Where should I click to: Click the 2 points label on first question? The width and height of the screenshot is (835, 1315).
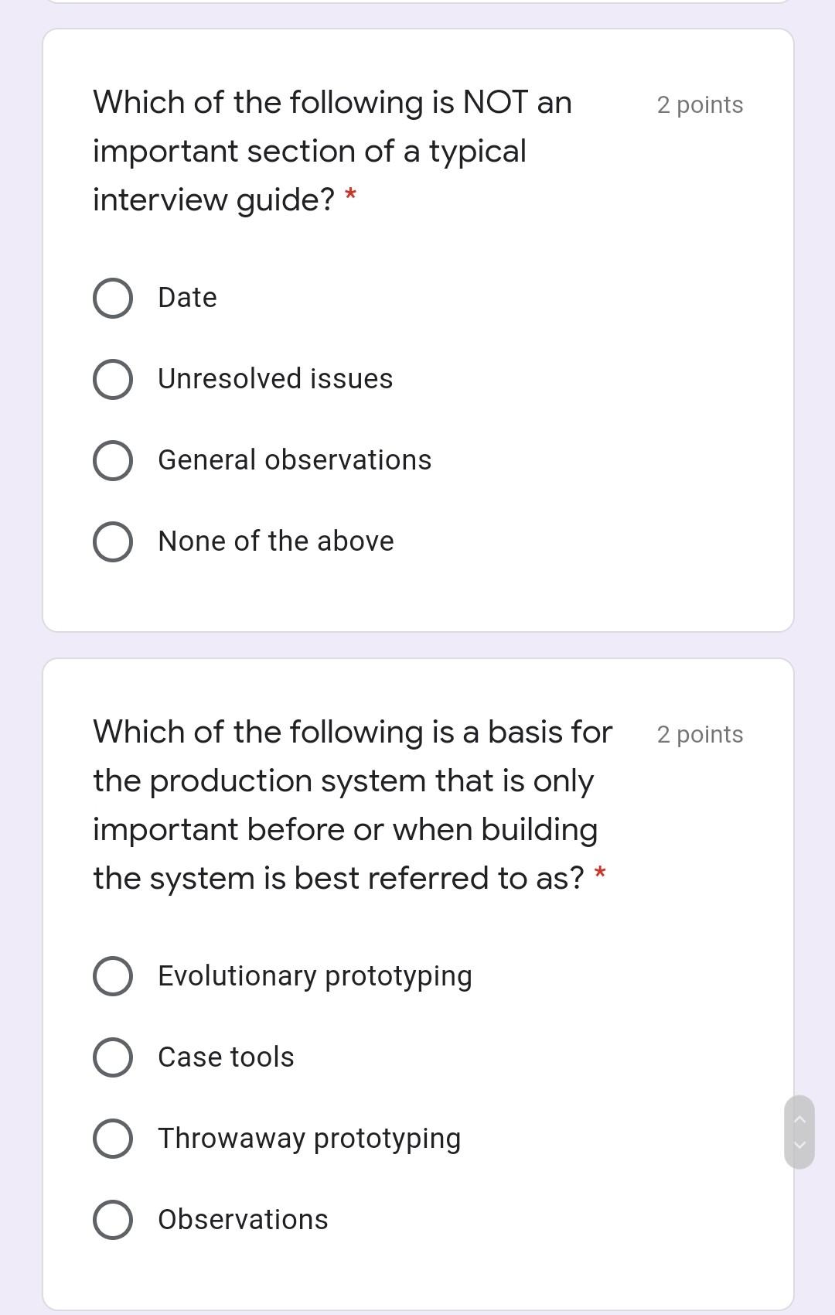click(x=699, y=105)
